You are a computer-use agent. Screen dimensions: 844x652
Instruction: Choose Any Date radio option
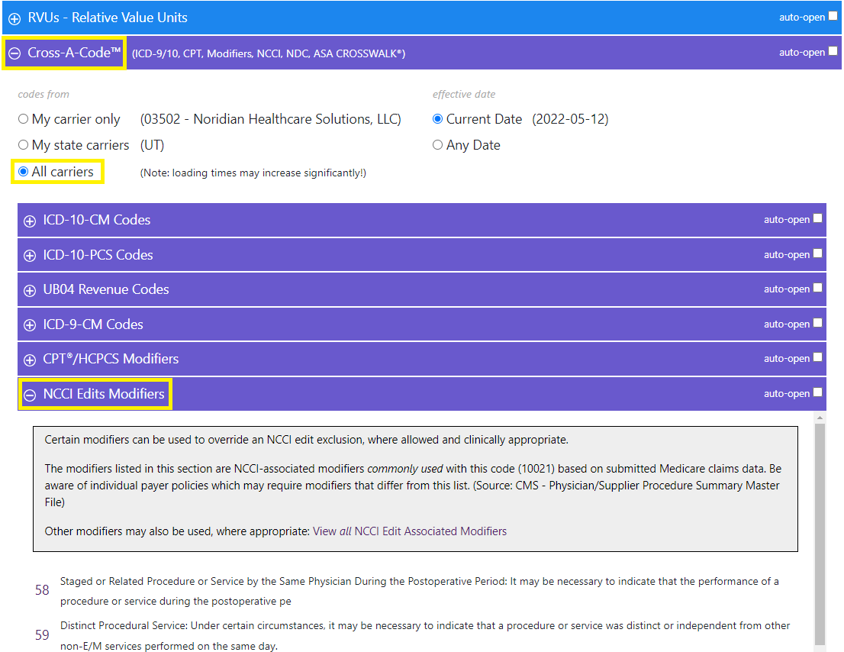pyautogui.click(x=437, y=145)
